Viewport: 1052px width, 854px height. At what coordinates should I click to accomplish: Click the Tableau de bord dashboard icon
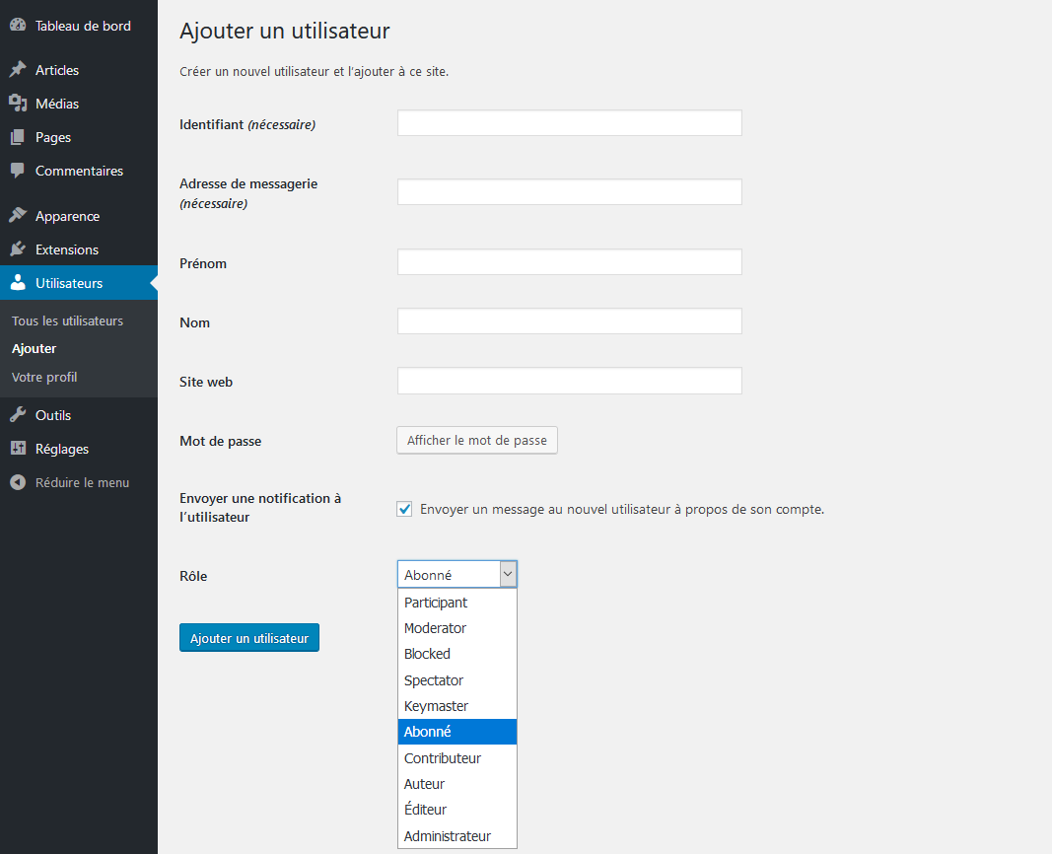[x=18, y=26]
